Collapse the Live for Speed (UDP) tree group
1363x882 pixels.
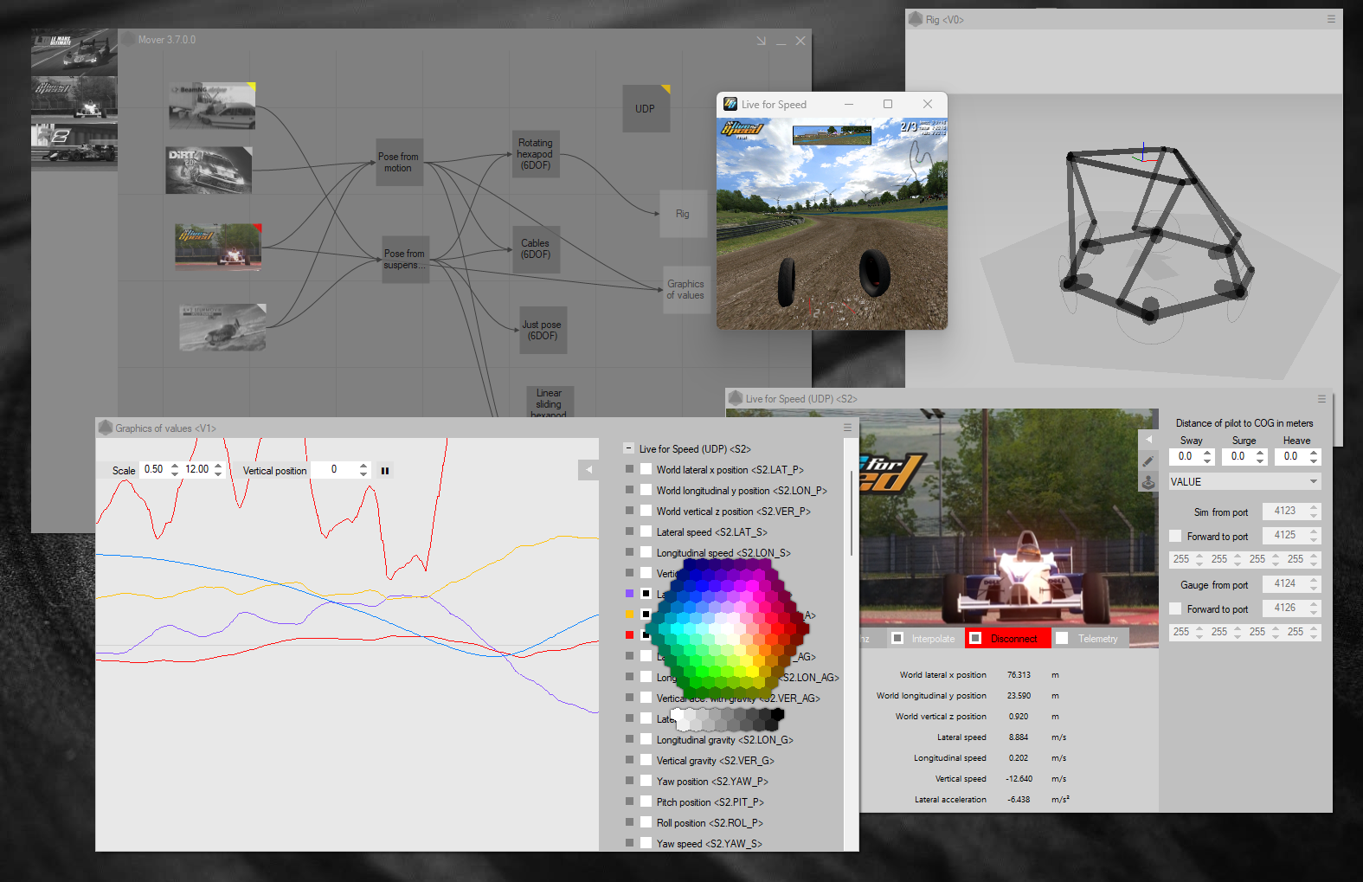(x=628, y=448)
